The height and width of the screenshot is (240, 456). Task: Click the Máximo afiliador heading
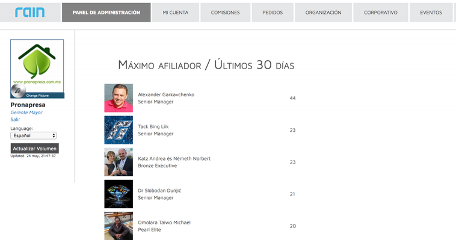(x=206, y=65)
